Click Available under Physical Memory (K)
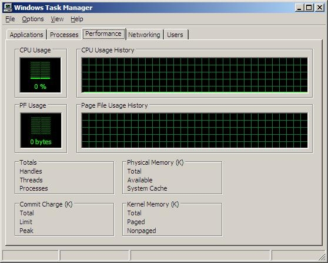The height and width of the screenshot is (263, 328). [x=140, y=180]
